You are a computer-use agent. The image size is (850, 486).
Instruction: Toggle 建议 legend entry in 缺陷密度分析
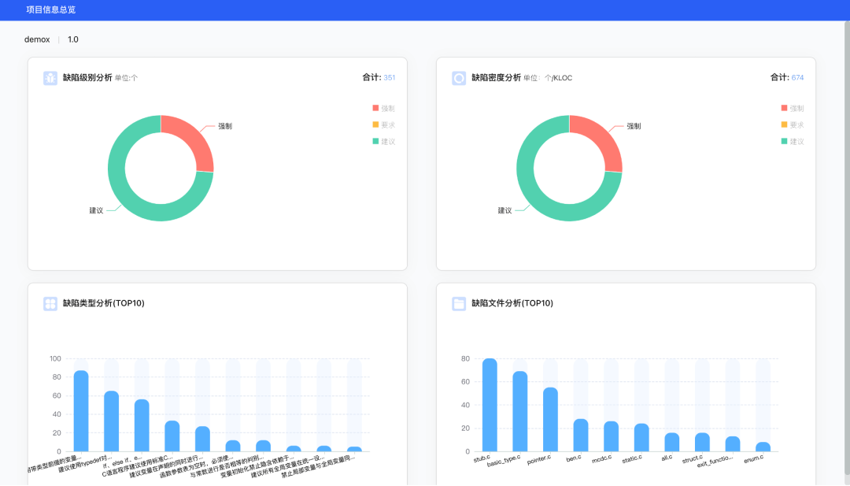coord(792,142)
